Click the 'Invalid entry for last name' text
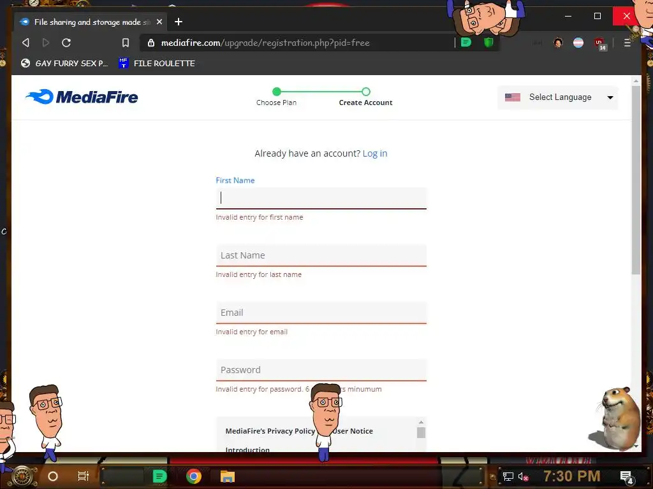Screen dimensions: 653x489 tap(259, 274)
